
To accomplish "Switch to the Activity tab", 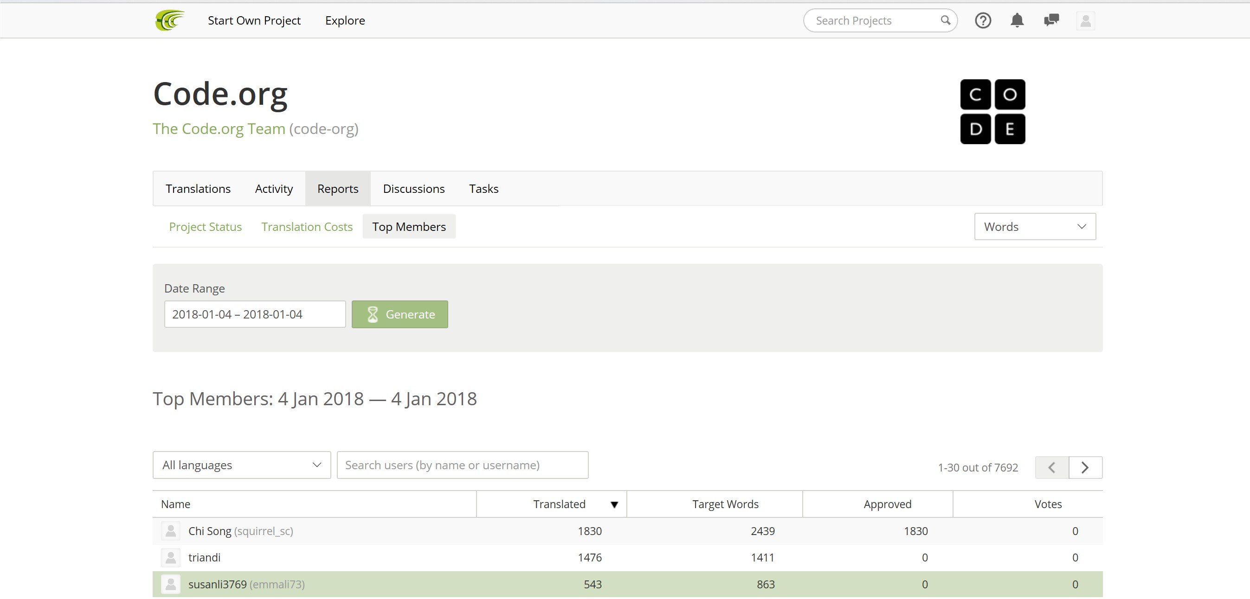I will pyautogui.click(x=274, y=189).
